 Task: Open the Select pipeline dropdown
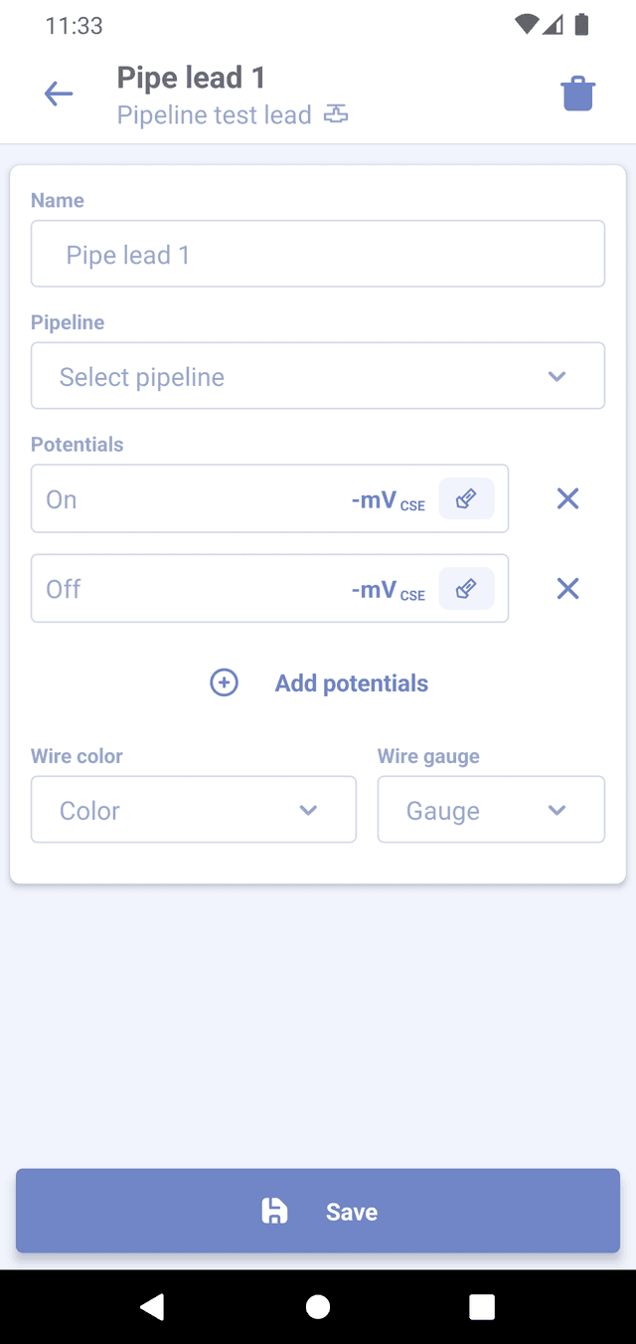pyautogui.click(x=318, y=376)
